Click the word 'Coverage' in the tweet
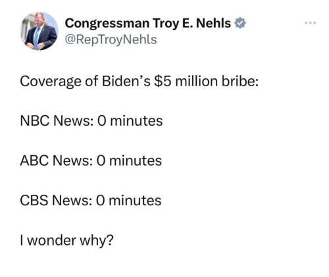329x277 pixels. coord(51,82)
